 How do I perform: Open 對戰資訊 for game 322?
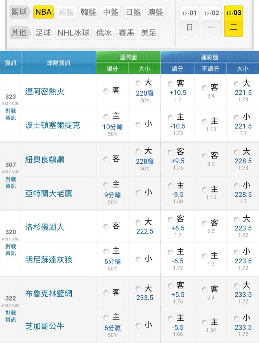(x=11, y=316)
